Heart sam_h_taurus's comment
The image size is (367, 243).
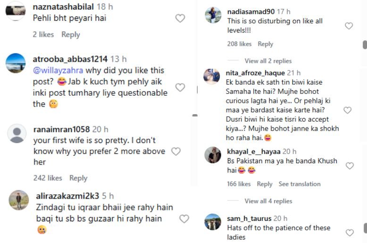(x=350, y=233)
